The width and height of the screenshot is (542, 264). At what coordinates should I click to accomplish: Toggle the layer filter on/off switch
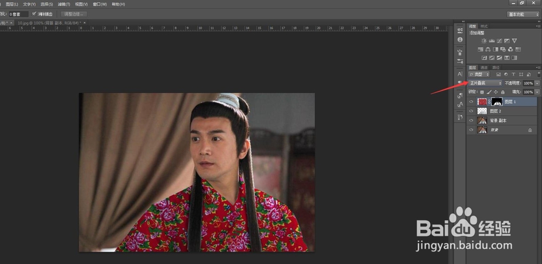[539, 74]
